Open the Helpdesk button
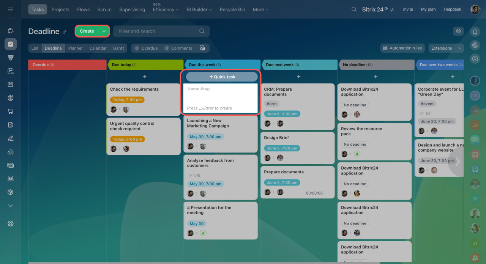Screen dimensions: 486x264 coord(452,9)
